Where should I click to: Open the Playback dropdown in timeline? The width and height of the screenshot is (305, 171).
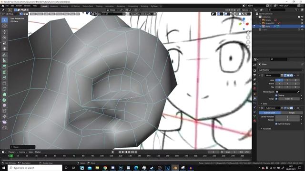coord(13,152)
